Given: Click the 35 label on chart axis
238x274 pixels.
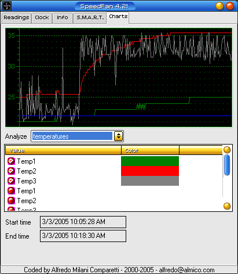Looking at the screenshot, I should point(11,35).
